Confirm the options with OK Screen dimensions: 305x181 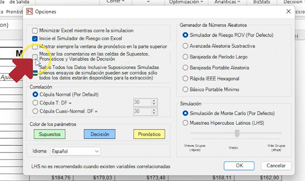click(x=239, y=166)
